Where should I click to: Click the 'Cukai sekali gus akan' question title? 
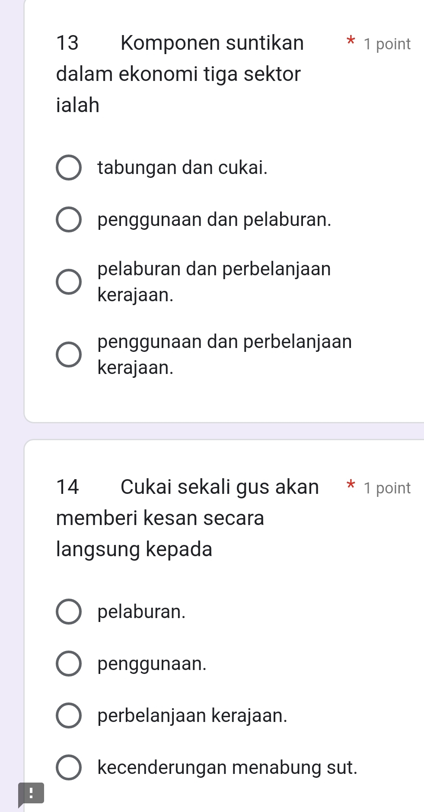[x=220, y=487]
